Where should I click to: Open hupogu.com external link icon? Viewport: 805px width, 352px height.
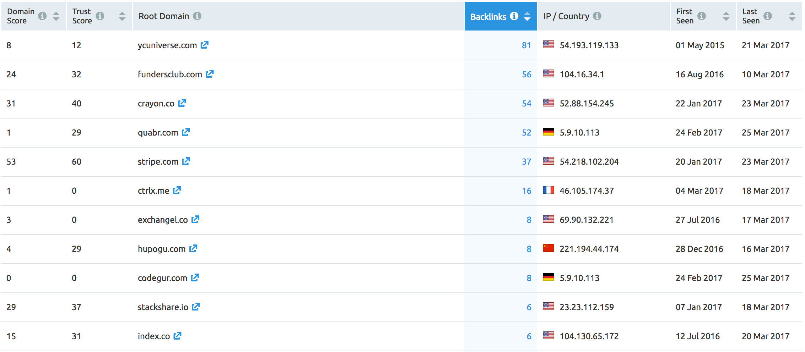[193, 249]
